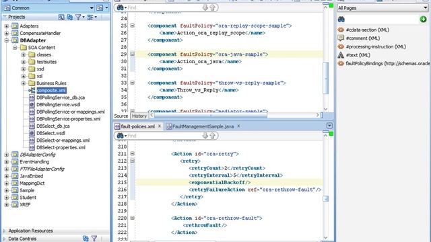Close the FaultManagementSample.java tab

click(238, 126)
